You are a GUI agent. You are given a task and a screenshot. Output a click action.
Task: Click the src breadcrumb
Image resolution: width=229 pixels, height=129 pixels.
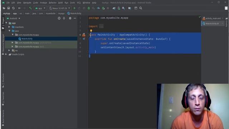(21, 14)
